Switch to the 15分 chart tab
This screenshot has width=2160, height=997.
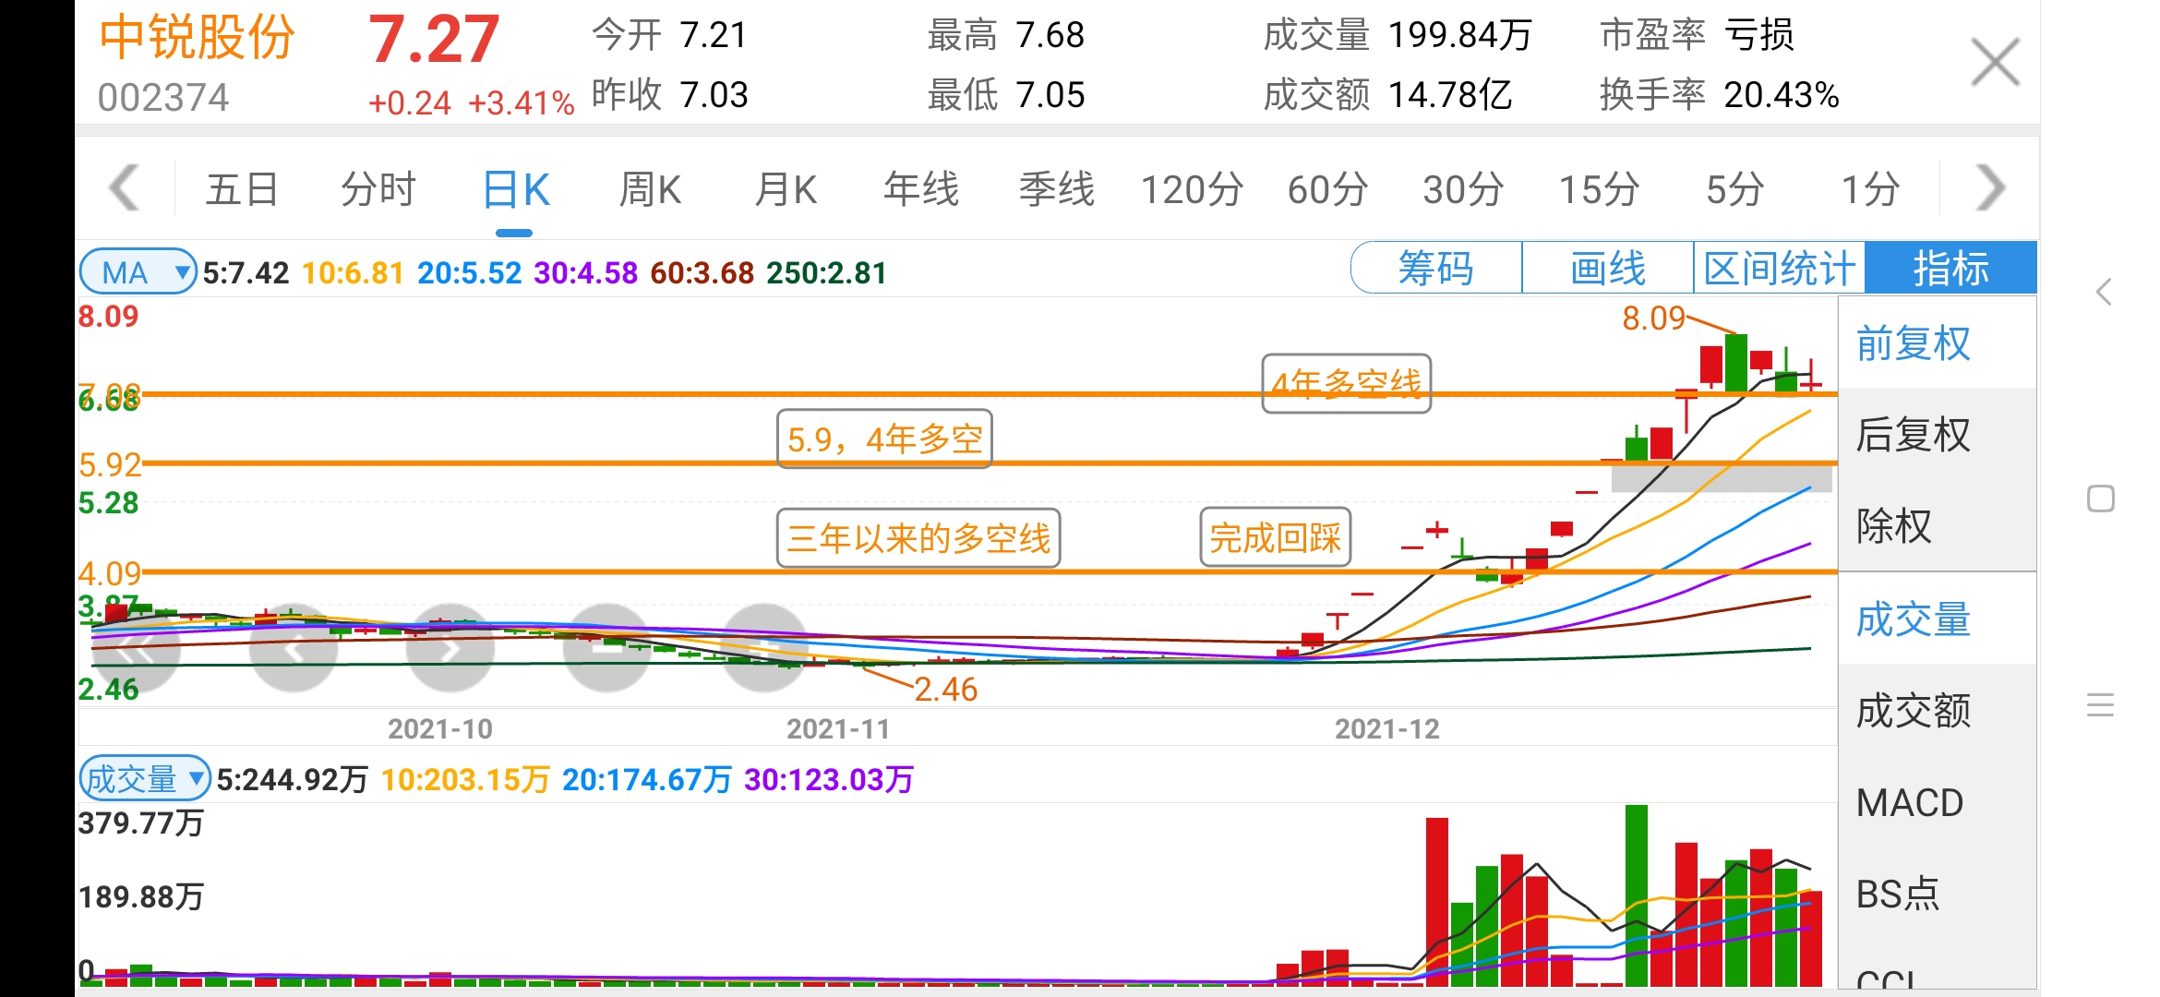click(x=1600, y=190)
